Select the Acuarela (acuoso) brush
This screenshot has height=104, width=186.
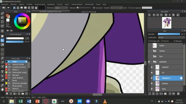(x=16, y=67)
